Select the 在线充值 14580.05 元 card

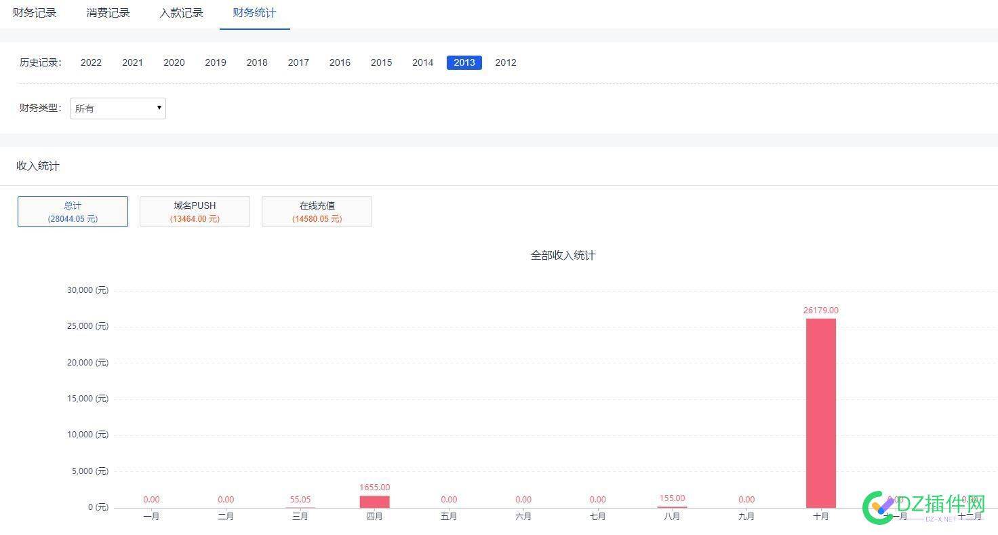(x=317, y=212)
